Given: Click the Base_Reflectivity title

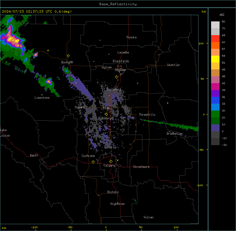Looking at the screenshot, I should (x=118, y=4).
